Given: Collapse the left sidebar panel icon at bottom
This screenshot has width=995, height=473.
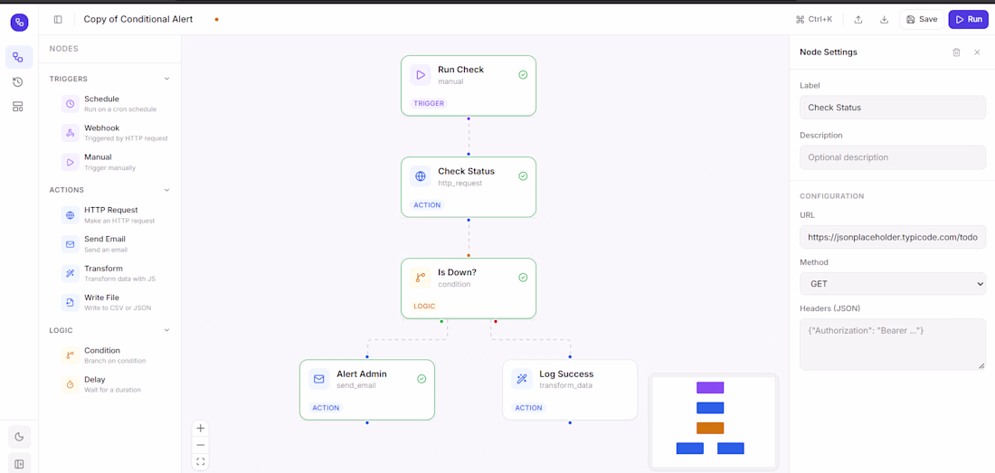Looking at the screenshot, I should pos(19,463).
